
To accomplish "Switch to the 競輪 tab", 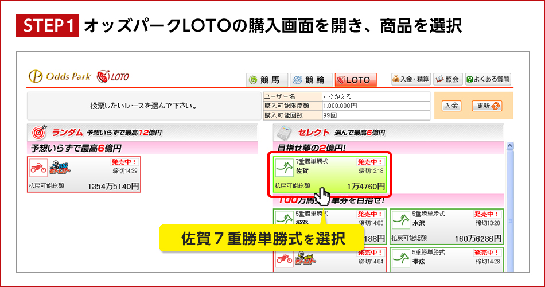I will (x=312, y=80).
